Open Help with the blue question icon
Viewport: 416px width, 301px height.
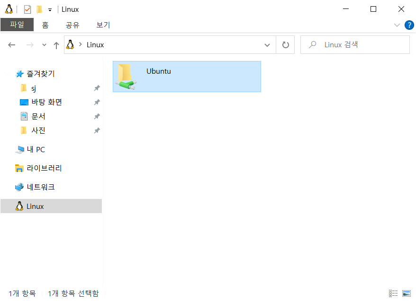pos(409,25)
